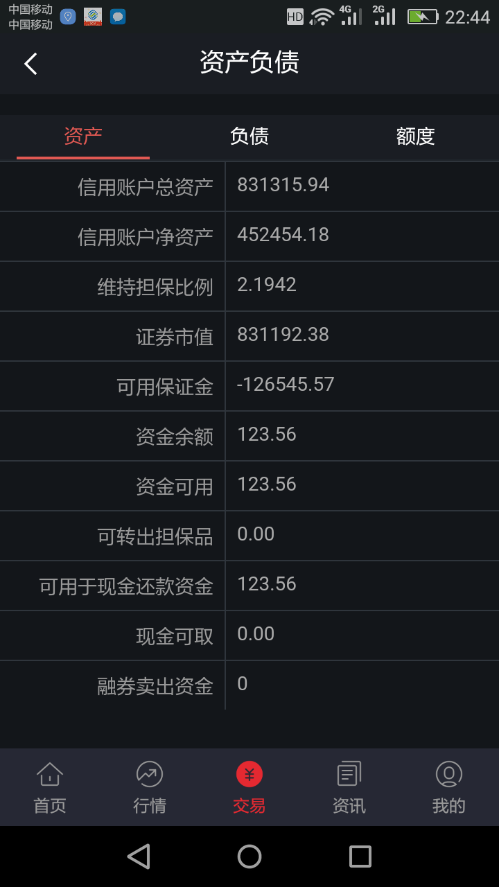Open the 资讯 news icon
The image size is (499, 887).
click(349, 774)
